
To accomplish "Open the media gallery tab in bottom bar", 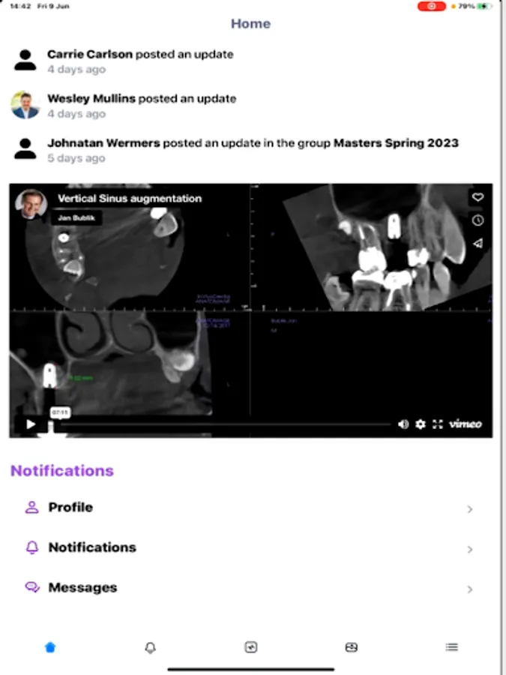I will (351, 647).
